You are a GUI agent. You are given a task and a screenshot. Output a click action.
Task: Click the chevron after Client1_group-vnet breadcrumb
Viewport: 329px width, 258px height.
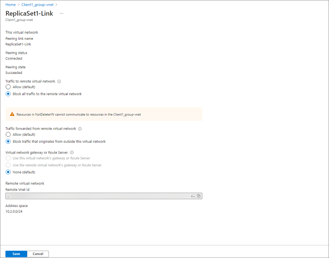57,5
